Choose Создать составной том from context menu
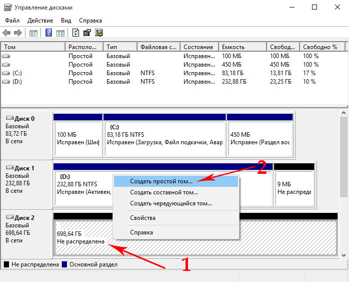 (x=176, y=192)
